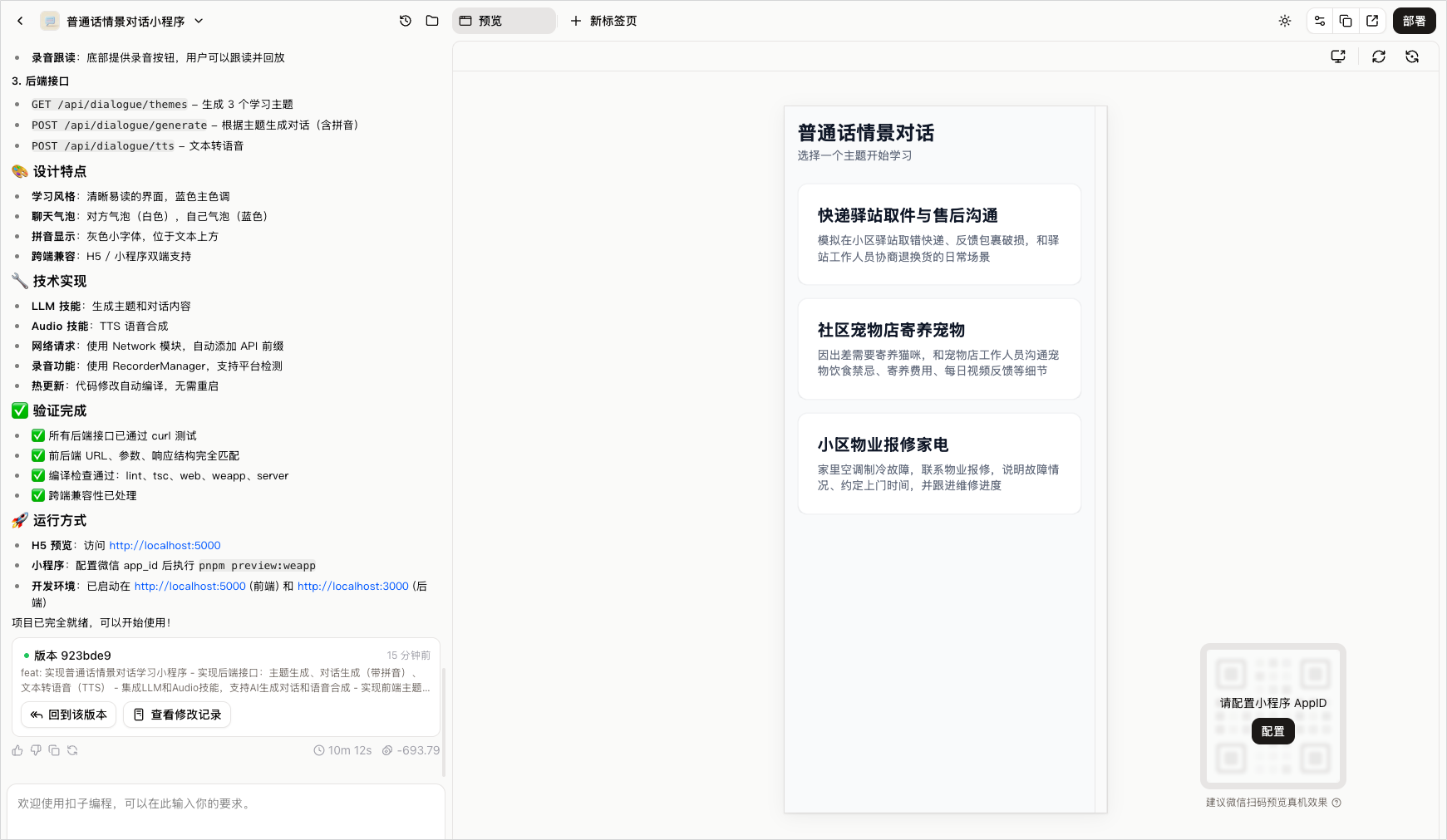Click the 版本 923bde9 label

click(72, 656)
